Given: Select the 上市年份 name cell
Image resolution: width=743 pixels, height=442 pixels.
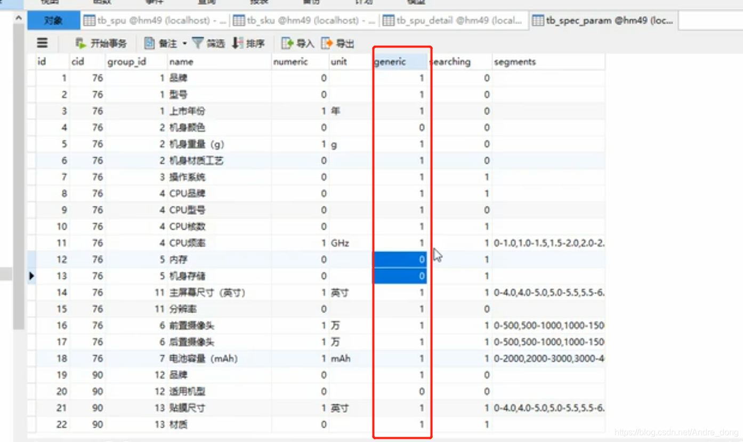Looking at the screenshot, I should tap(219, 111).
